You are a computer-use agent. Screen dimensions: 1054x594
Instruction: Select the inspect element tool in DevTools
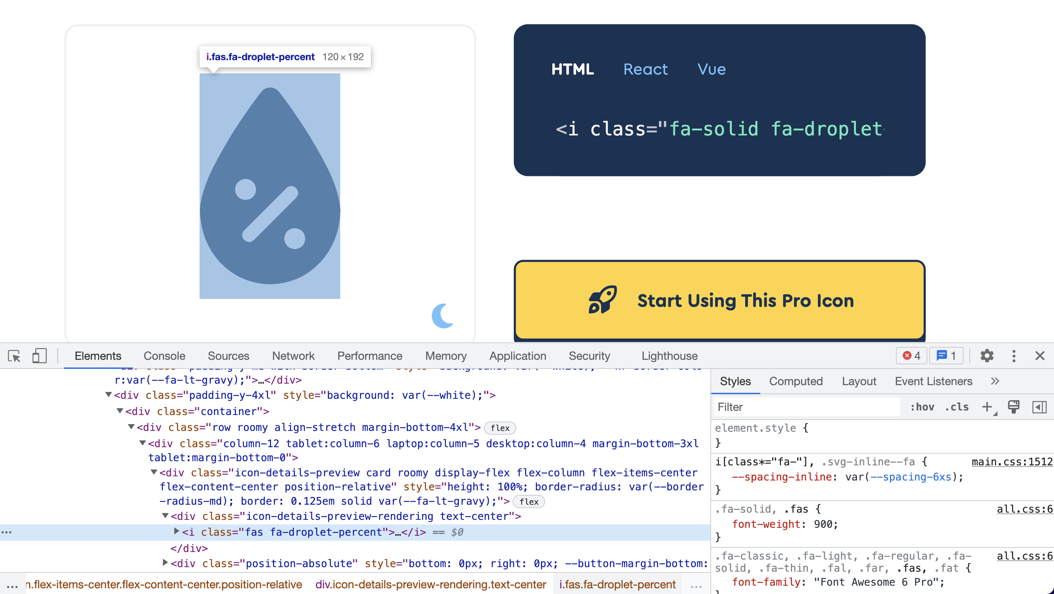point(14,356)
